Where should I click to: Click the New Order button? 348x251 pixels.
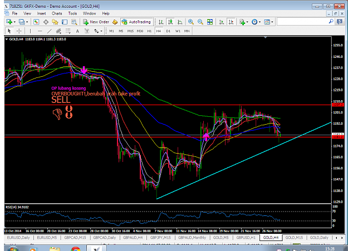click(96, 22)
